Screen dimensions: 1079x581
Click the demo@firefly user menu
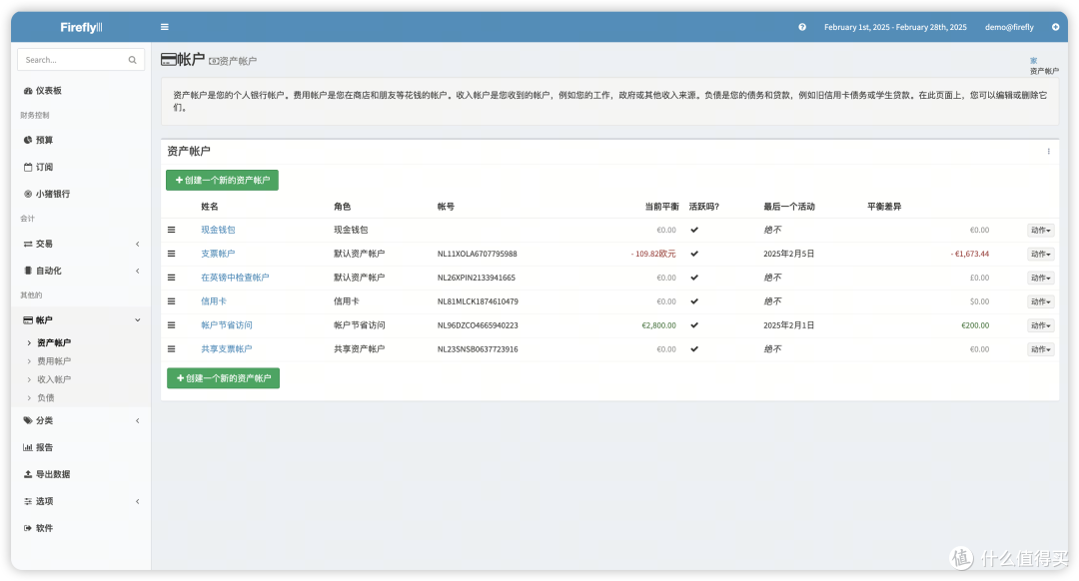click(x=1009, y=28)
